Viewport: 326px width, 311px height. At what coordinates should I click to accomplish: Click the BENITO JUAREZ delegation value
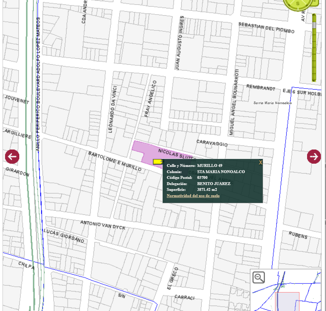[214, 184]
